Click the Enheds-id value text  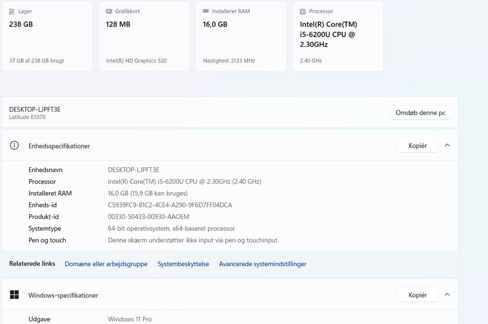tap(170, 205)
